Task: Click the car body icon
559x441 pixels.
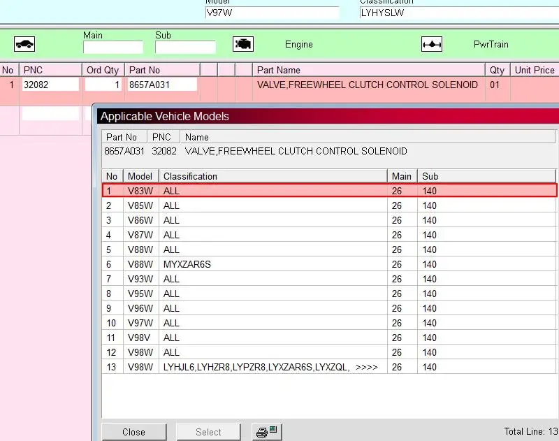Action: click(x=24, y=44)
